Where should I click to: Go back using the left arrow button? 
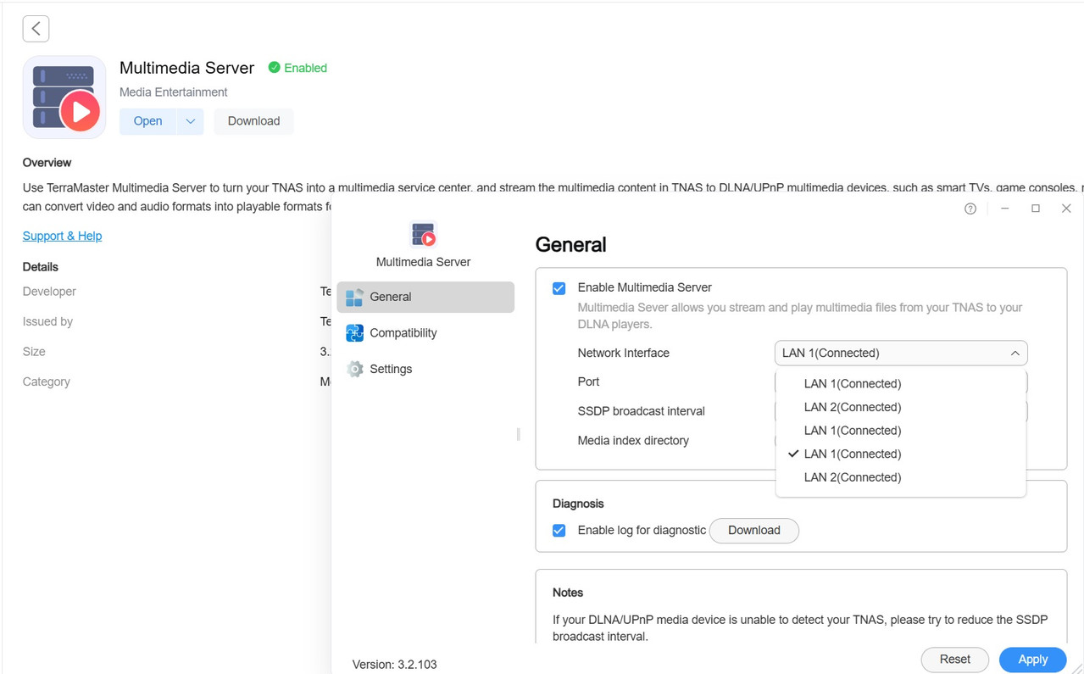pos(36,29)
